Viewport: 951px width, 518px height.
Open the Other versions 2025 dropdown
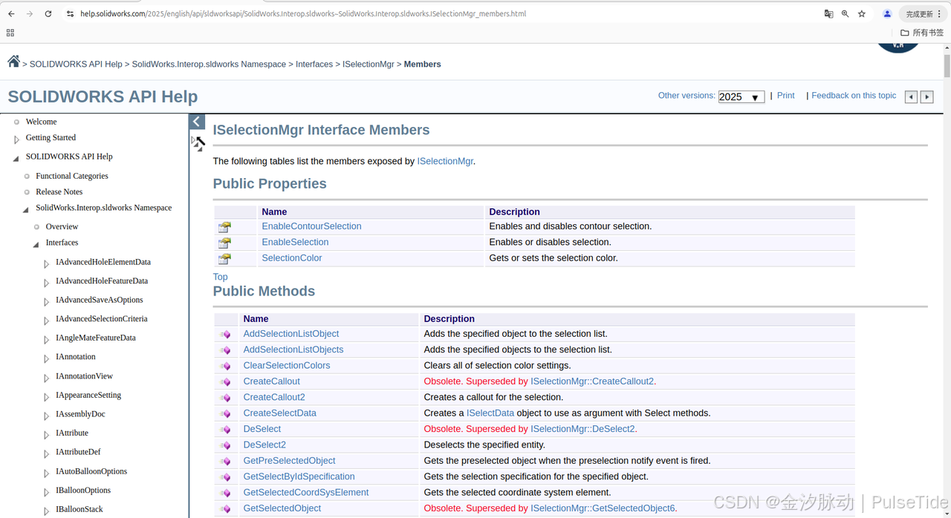pos(741,96)
